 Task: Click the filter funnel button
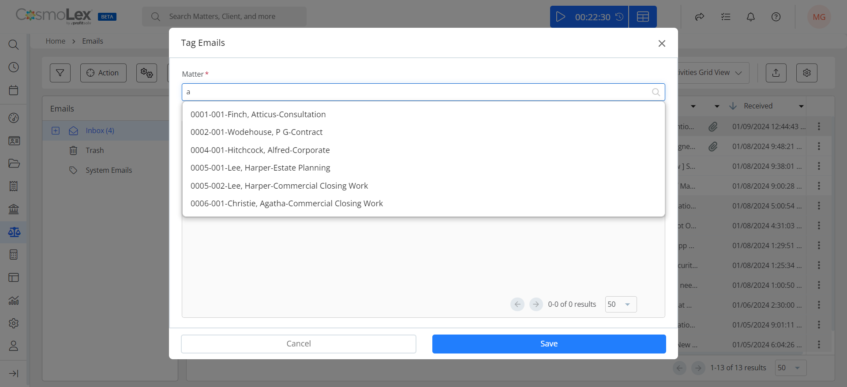coord(60,73)
